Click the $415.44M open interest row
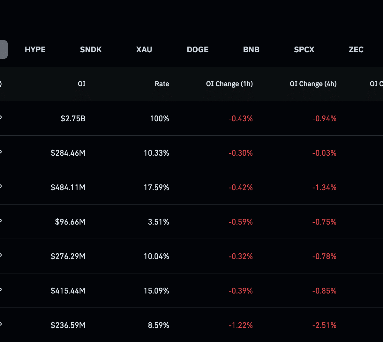Image resolution: width=383 pixels, height=342 pixels. 191,291
